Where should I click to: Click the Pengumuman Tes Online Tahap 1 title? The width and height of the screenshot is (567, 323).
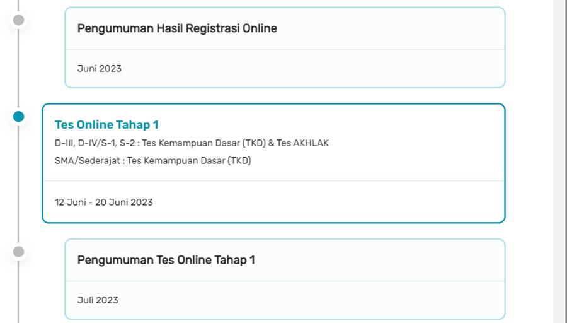point(166,260)
